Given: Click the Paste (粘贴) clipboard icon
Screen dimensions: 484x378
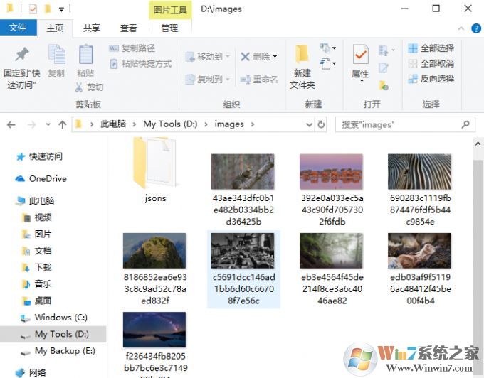Looking at the screenshot, I should click(x=86, y=55).
